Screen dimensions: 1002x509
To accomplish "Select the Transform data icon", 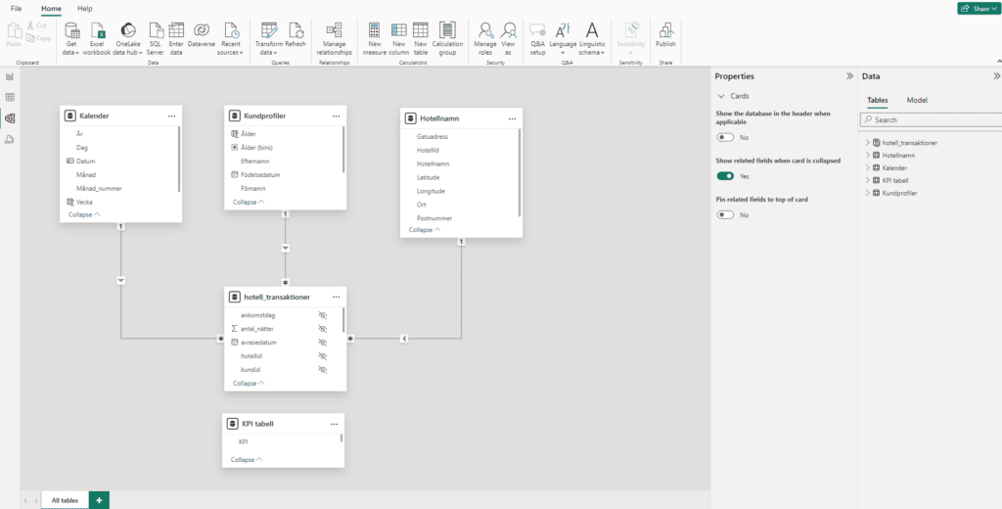I will click(269, 31).
